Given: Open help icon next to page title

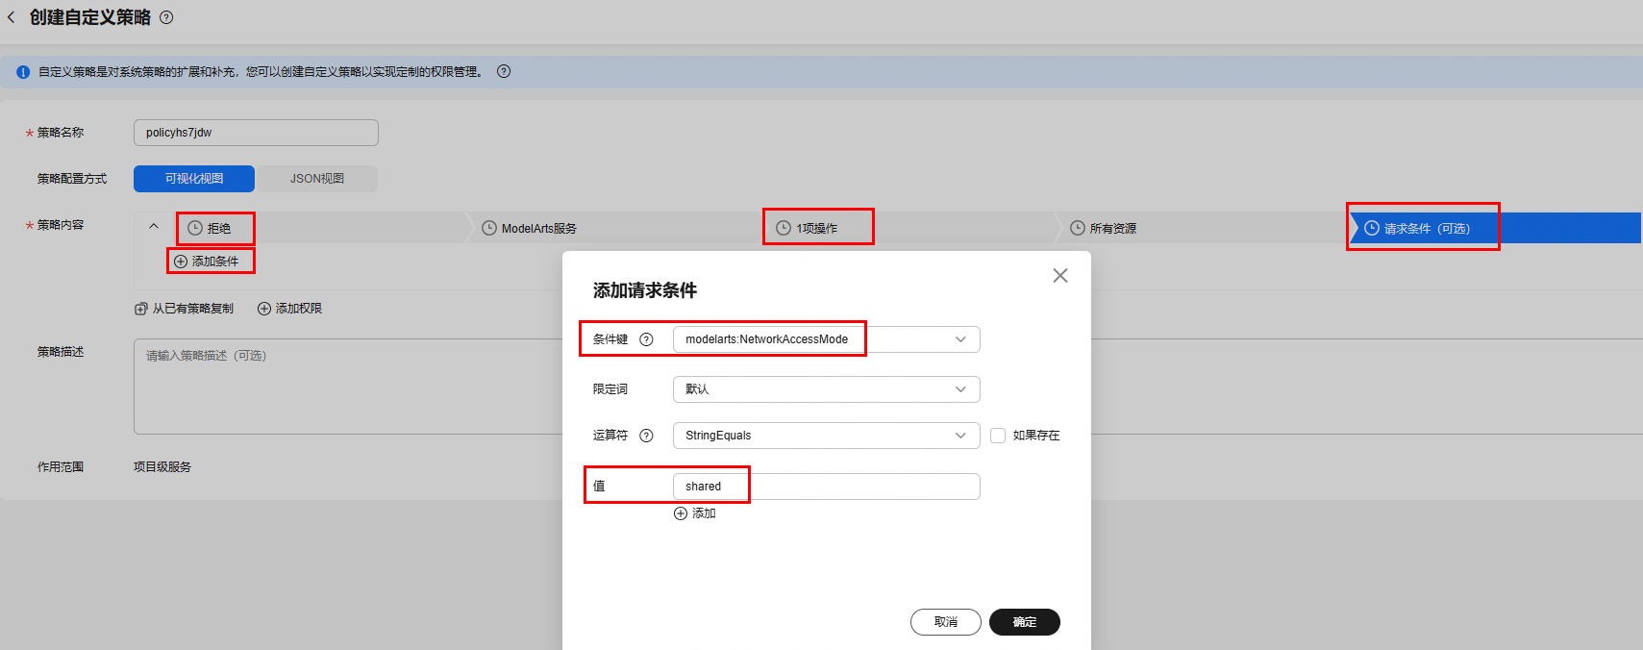Looking at the screenshot, I should pyautogui.click(x=166, y=17).
